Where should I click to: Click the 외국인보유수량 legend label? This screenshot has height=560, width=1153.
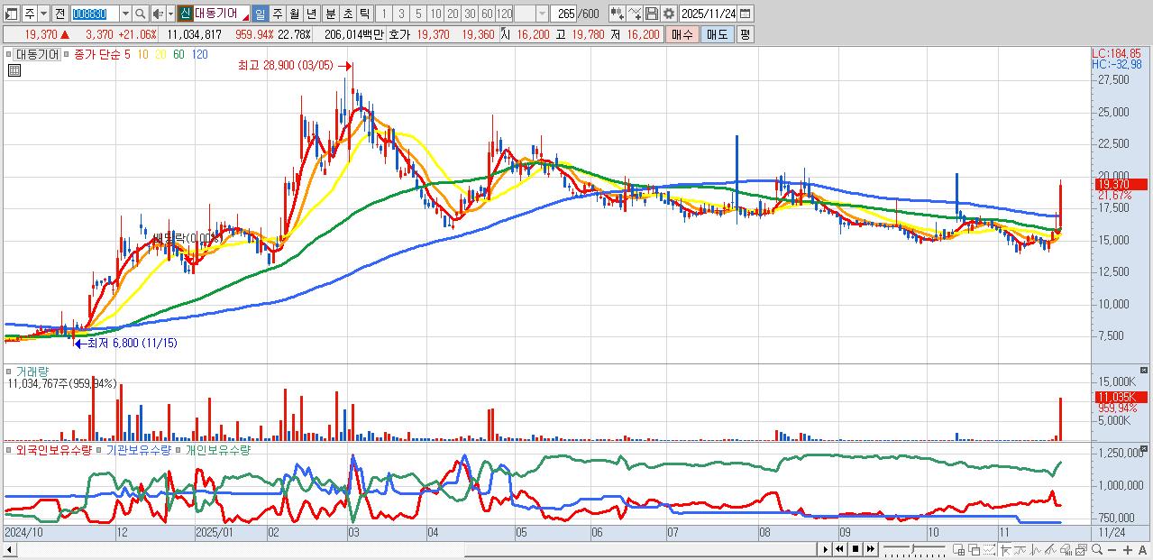[53, 450]
